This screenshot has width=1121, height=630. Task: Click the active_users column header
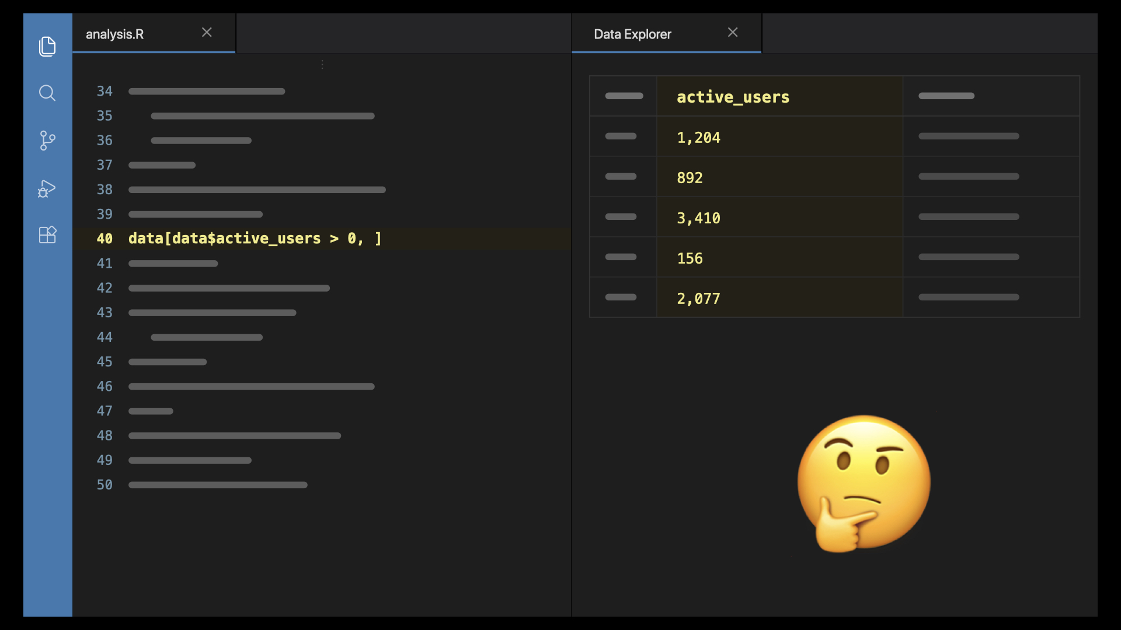pos(779,96)
